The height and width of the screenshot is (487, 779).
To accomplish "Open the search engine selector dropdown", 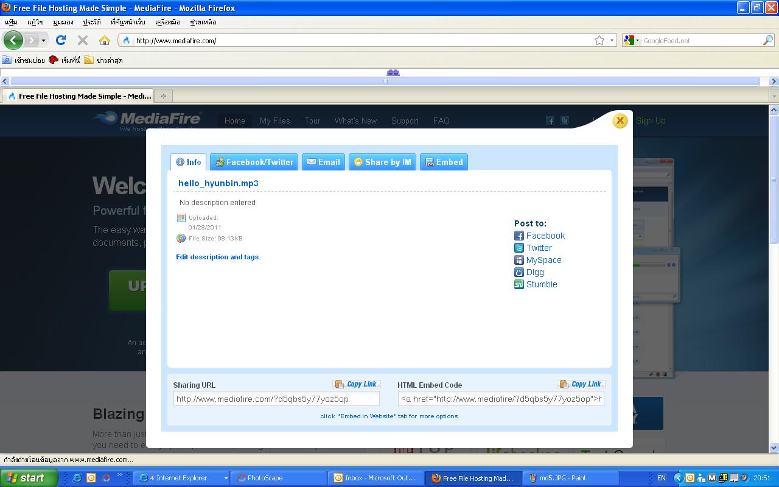I will pos(632,41).
